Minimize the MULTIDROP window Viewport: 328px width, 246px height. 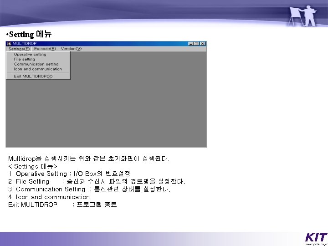190,44
